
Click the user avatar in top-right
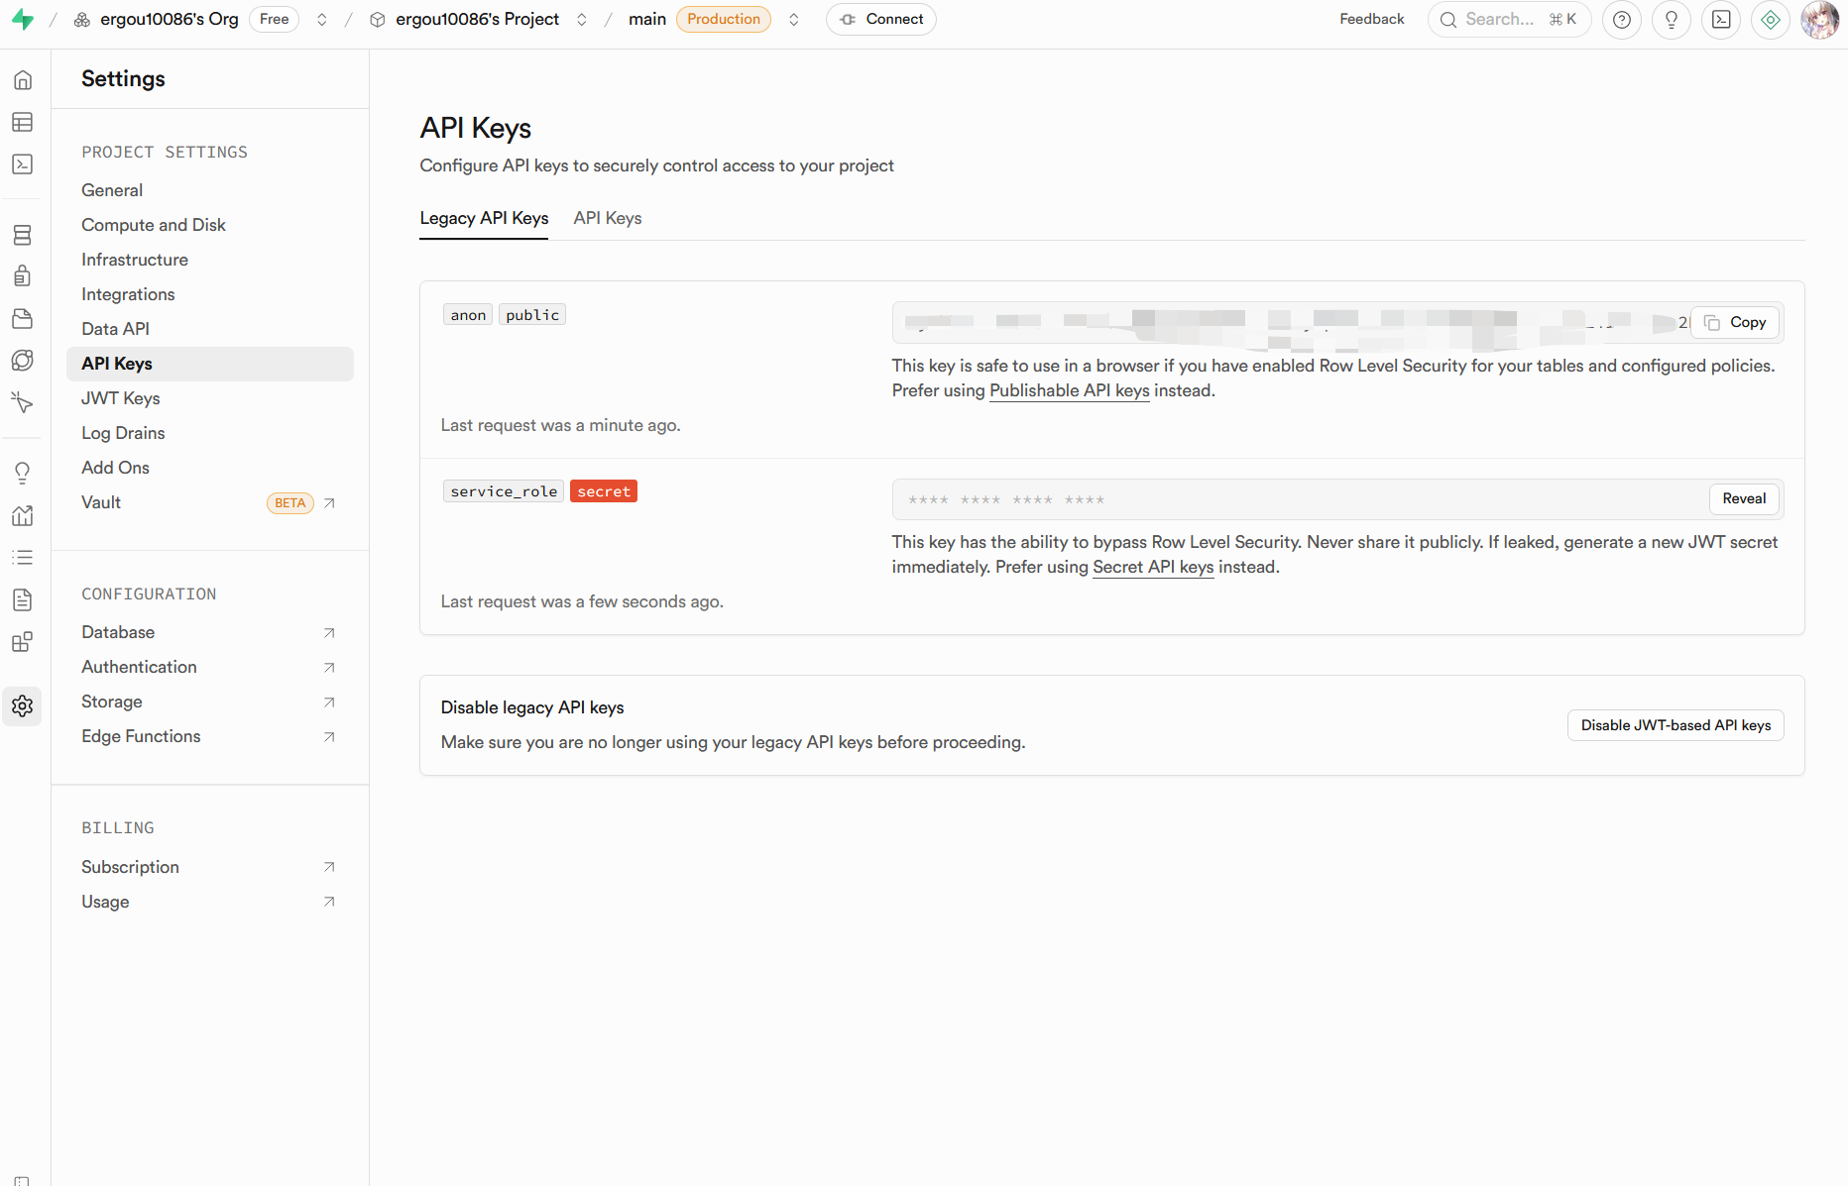1819,20
